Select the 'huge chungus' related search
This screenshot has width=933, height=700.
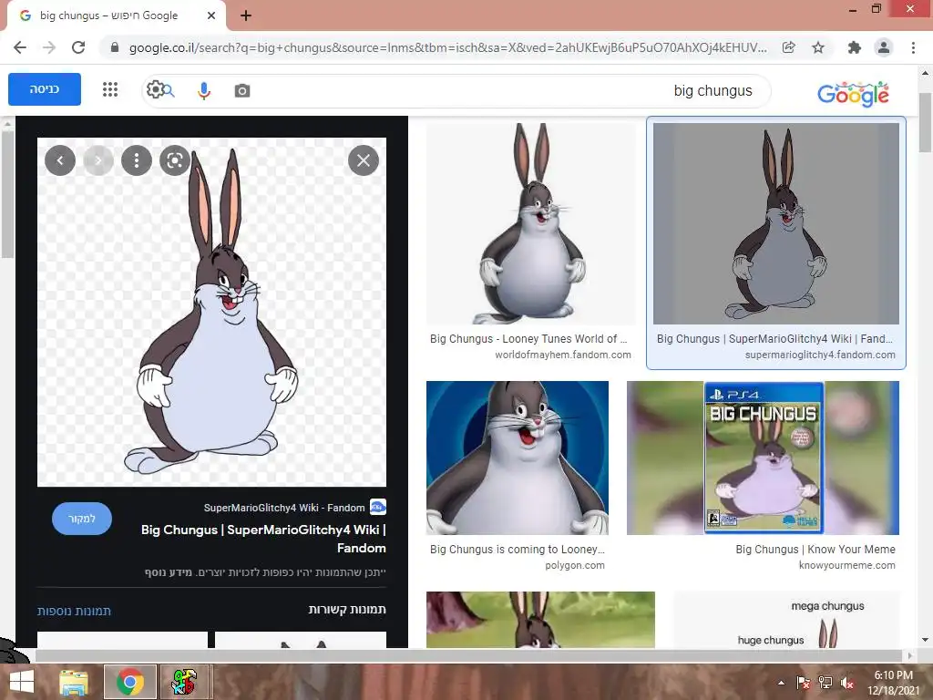[771, 641]
